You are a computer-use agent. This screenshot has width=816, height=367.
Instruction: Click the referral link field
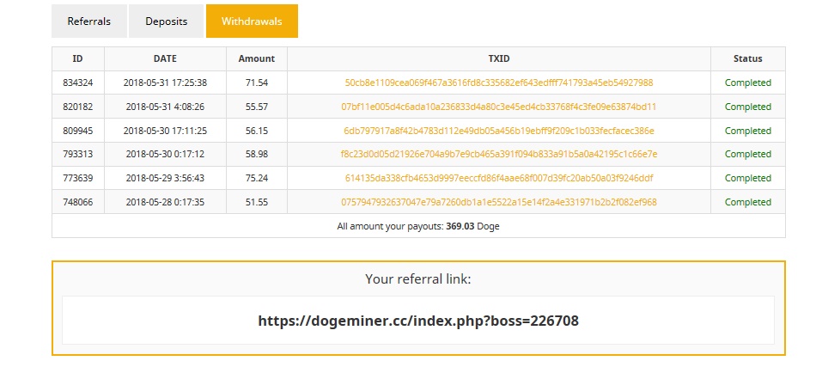tap(418, 320)
